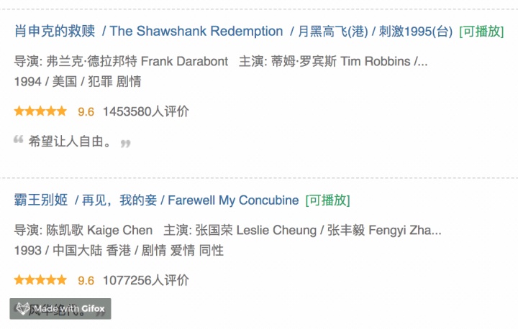Click the 1077256人评价 rating count
The width and height of the screenshot is (518, 329).
(145, 280)
